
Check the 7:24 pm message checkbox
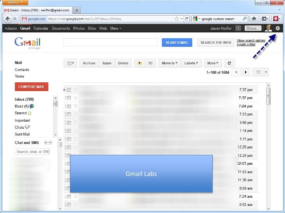pos(69,106)
